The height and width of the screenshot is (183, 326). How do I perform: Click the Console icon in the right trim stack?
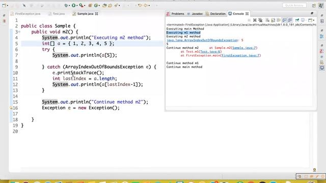pos(322,68)
